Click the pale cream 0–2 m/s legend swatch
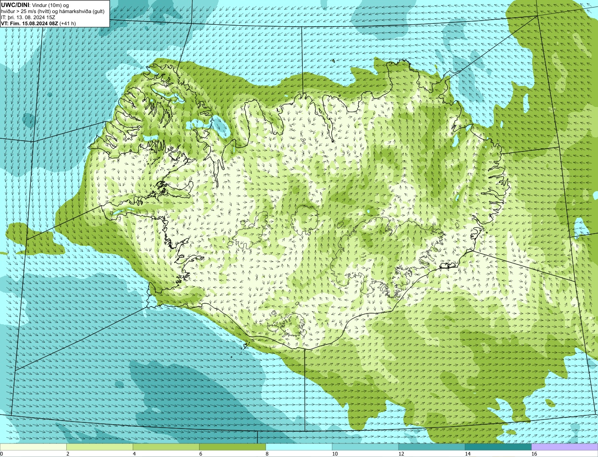598x457 pixels. tap(33, 447)
